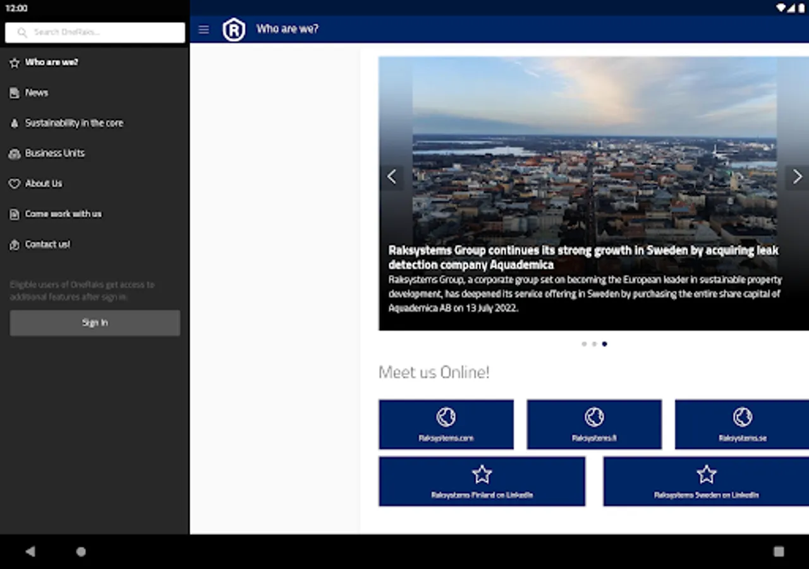Tap the Android home navigation button
The height and width of the screenshot is (569, 809).
pos(81,551)
